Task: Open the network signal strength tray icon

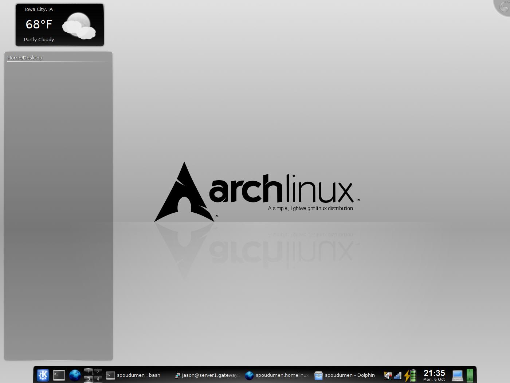Action: point(397,375)
